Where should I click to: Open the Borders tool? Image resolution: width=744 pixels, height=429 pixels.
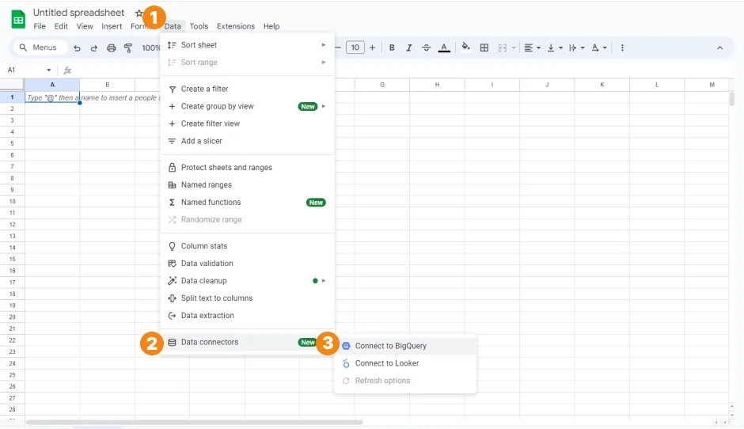(484, 47)
